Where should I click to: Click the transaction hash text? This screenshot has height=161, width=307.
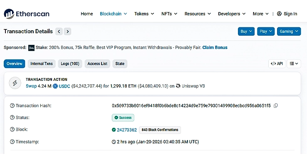[x=191, y=106]
